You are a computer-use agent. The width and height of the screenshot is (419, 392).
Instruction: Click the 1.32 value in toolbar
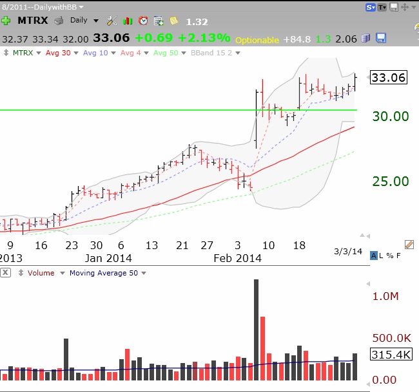197,22
